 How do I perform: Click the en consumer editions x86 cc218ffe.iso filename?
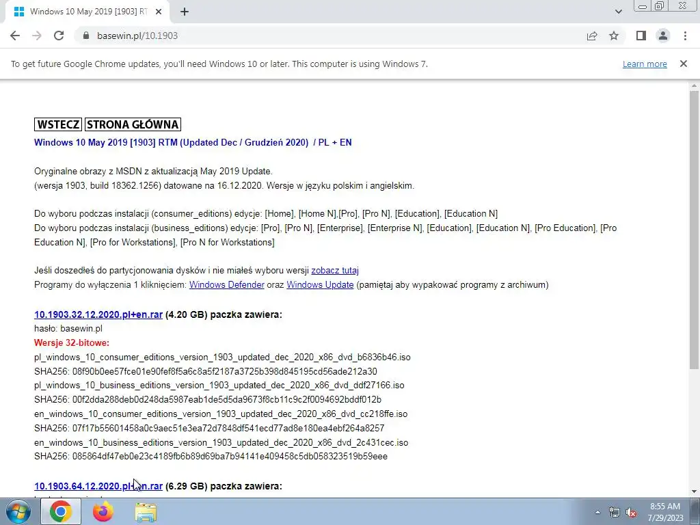[x=221, y=414]
